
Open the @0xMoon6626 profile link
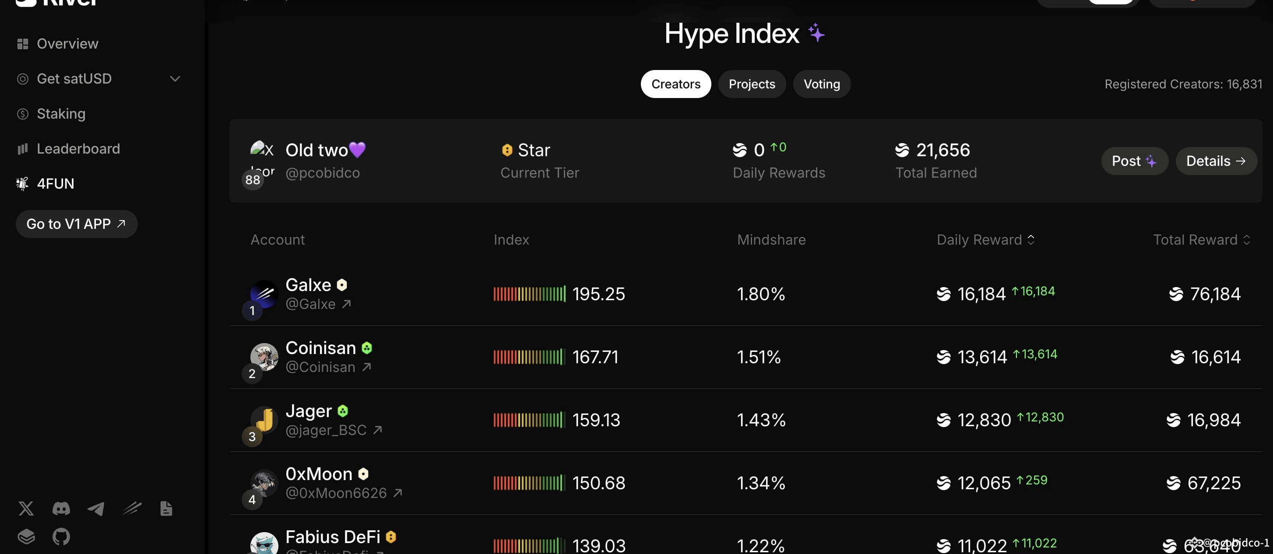[x=344, y=493]
